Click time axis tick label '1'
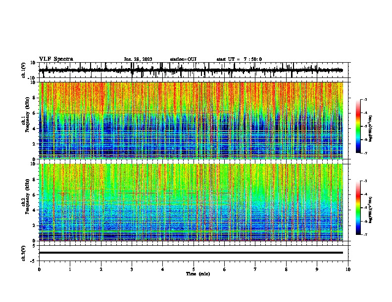 70,269
